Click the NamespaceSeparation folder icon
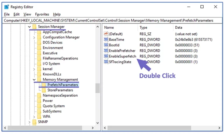 tap(39, 95)
